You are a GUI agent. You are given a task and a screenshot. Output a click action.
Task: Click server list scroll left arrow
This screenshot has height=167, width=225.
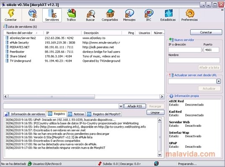(5, 96)
